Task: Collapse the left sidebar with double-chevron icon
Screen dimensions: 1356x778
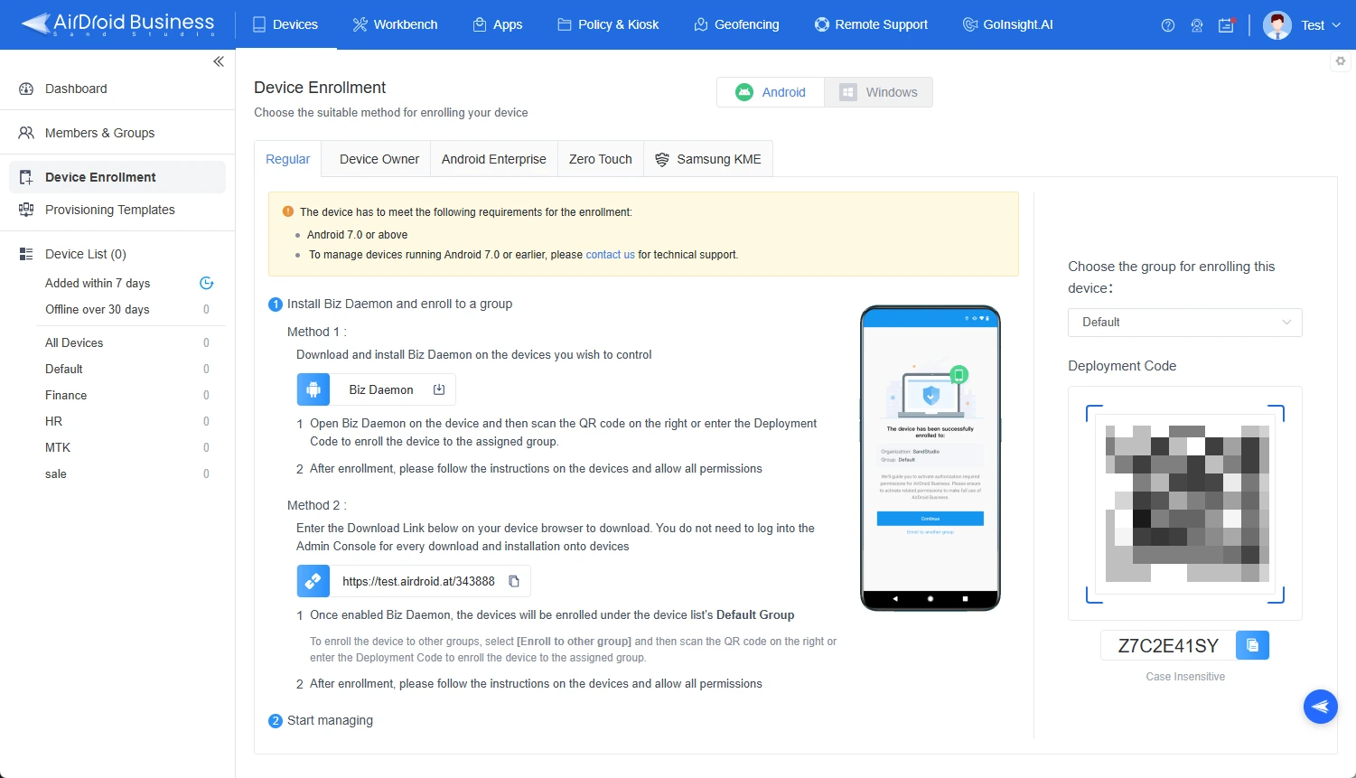Action: (219, 61)
